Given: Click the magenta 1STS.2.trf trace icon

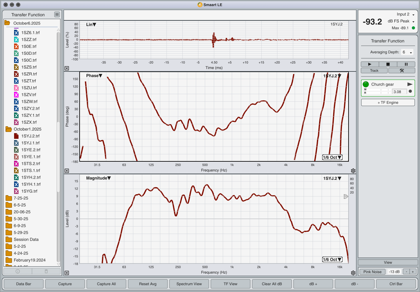Looking at the screenshot, I should pyautogui.click(x=16, y=164).
